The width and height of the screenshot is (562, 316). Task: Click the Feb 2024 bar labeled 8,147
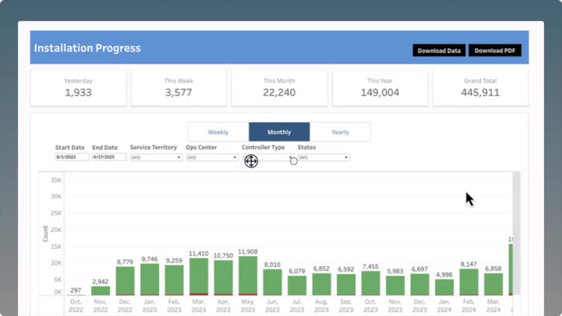[469, 282]
